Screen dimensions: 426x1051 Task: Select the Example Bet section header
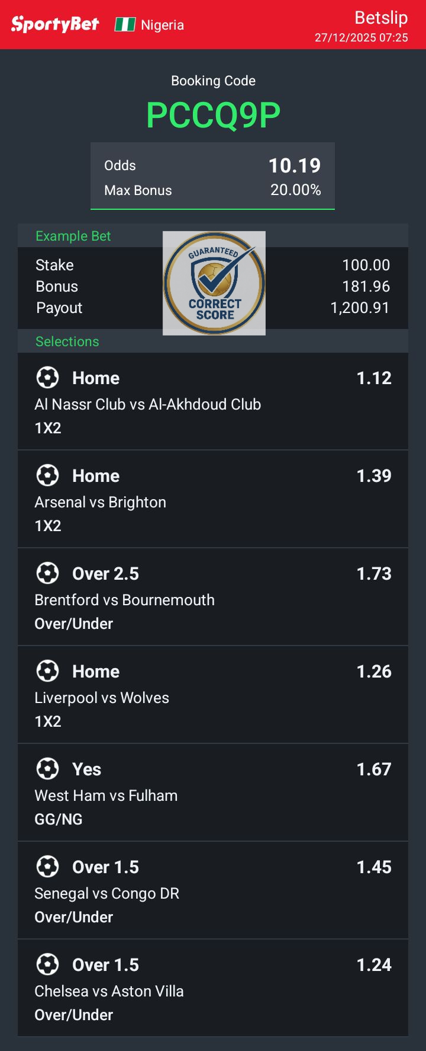(73, 236)
